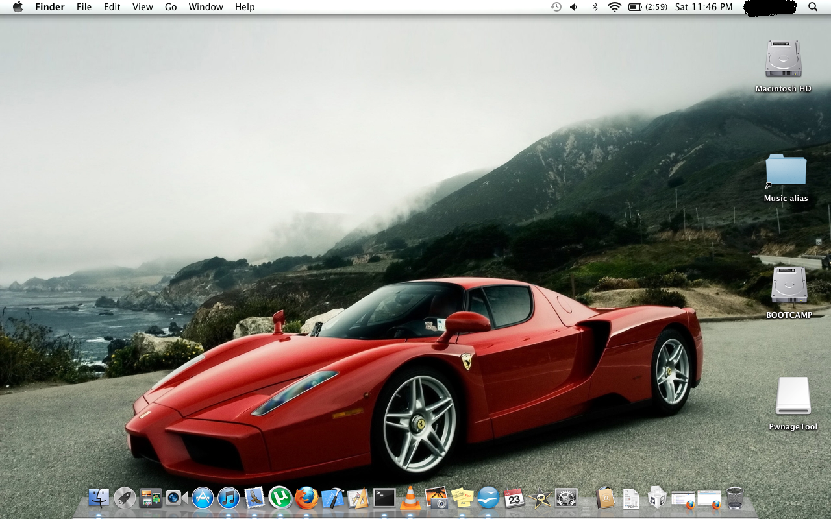Open Address Book from the dock

[605, 498]
